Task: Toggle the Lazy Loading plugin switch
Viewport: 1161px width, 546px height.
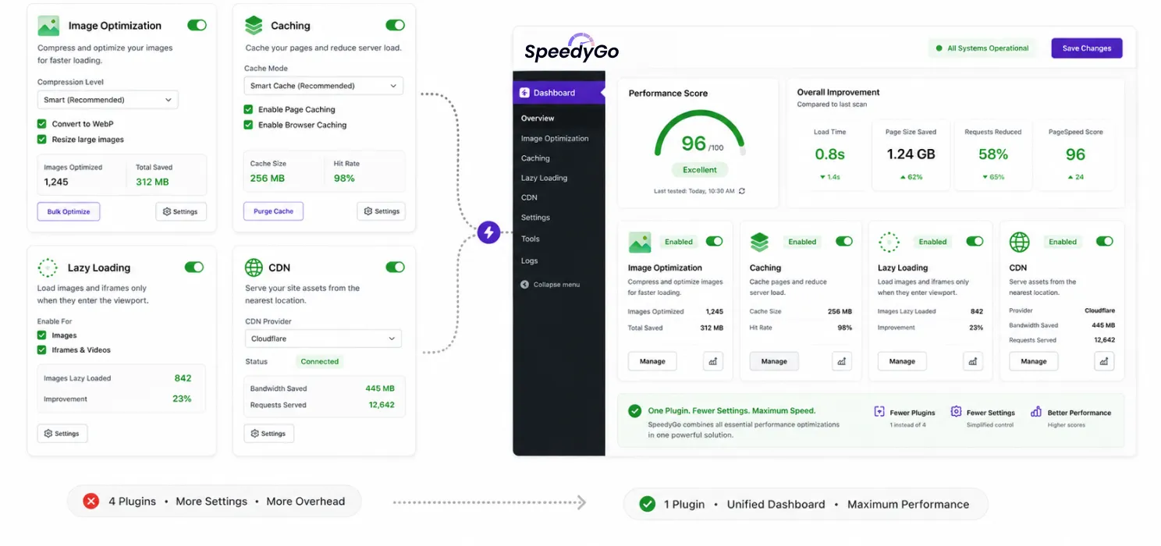Action: click(x=194, y=267)
